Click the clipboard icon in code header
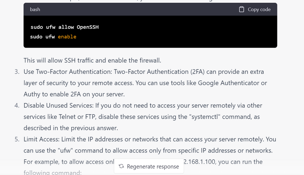 [x=242, y=9]
